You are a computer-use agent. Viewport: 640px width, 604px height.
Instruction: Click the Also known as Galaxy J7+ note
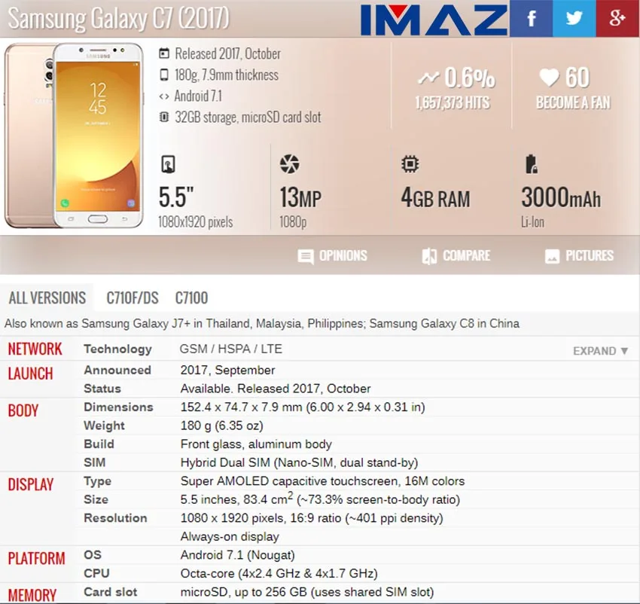261,323
